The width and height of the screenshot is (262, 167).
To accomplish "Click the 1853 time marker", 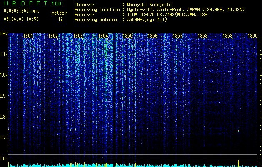I will (x=78, y=36).
